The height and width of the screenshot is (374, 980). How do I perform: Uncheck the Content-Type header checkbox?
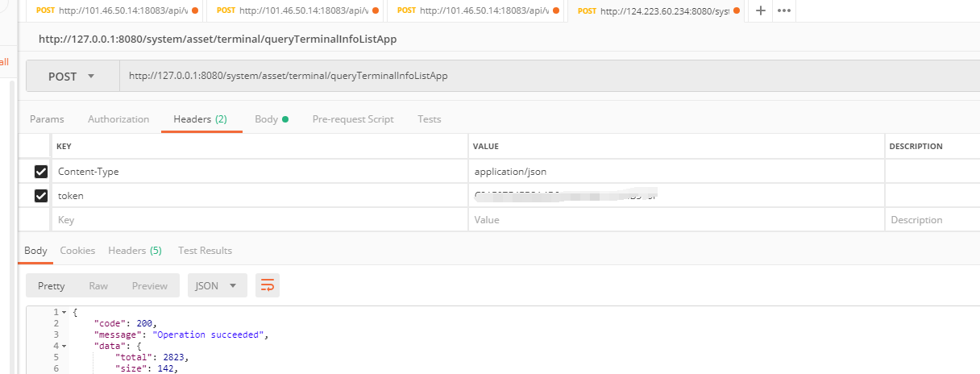[41, 172]
